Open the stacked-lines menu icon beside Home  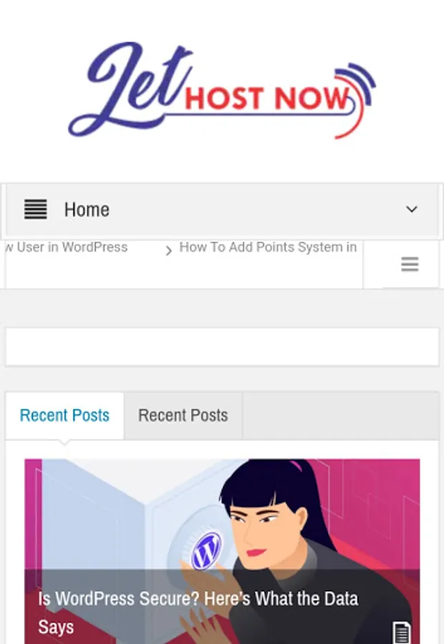(x=35, y=210)
